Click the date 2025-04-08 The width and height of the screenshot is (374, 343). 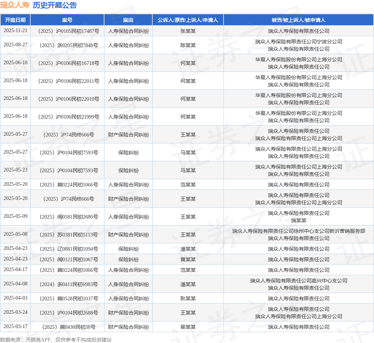coord(15,284)
